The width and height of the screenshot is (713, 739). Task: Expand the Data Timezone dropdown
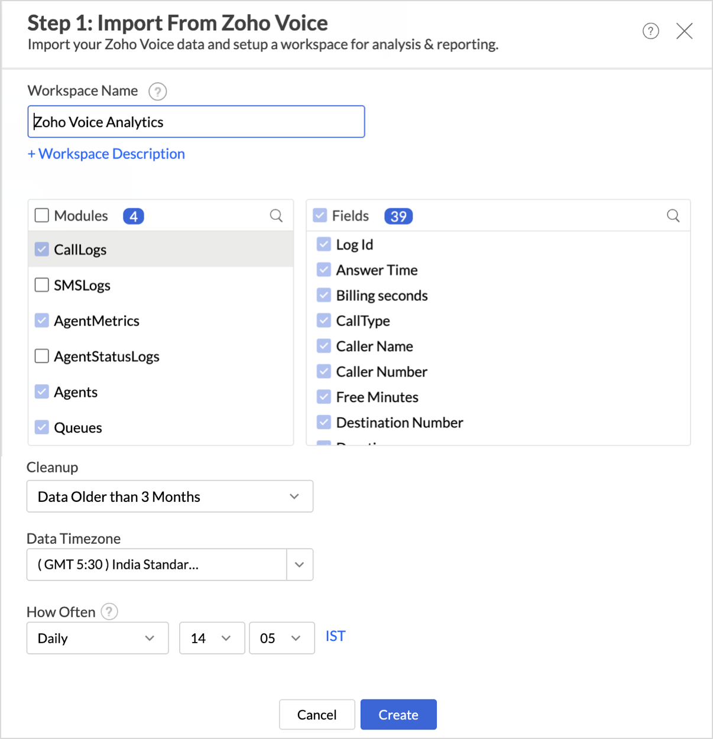click(x=299, y=565)
